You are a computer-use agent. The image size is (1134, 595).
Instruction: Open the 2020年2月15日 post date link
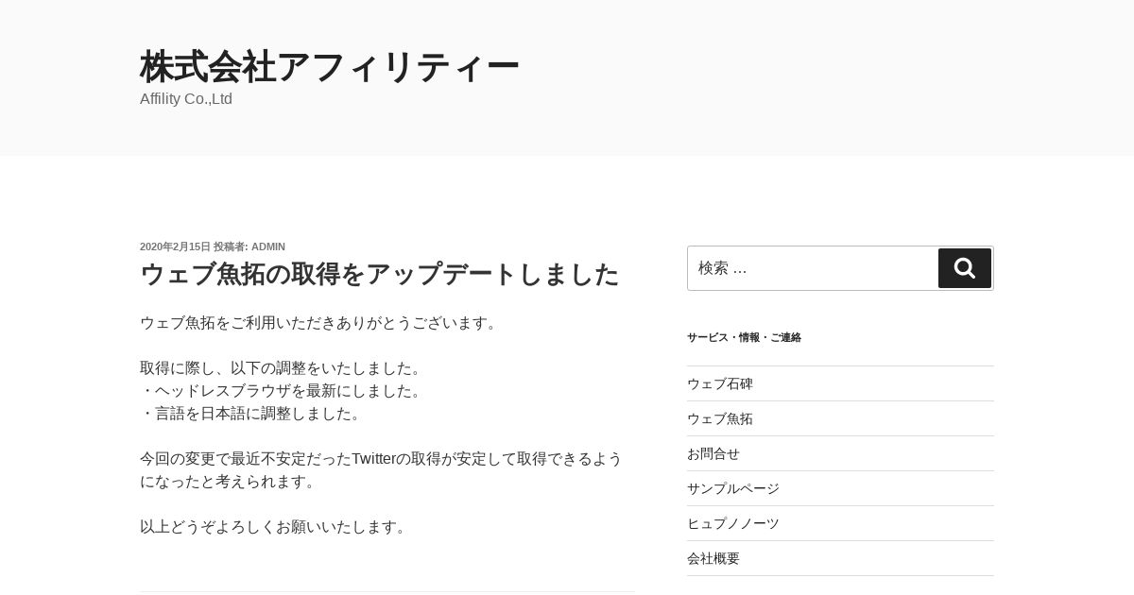pos(175,246)
